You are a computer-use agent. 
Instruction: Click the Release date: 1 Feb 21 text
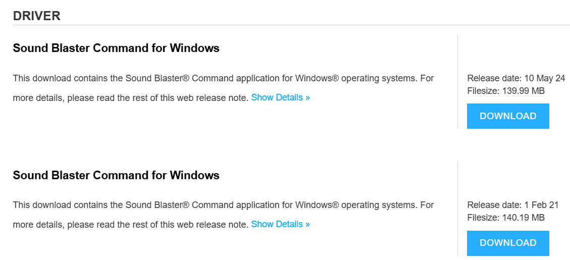512,205
